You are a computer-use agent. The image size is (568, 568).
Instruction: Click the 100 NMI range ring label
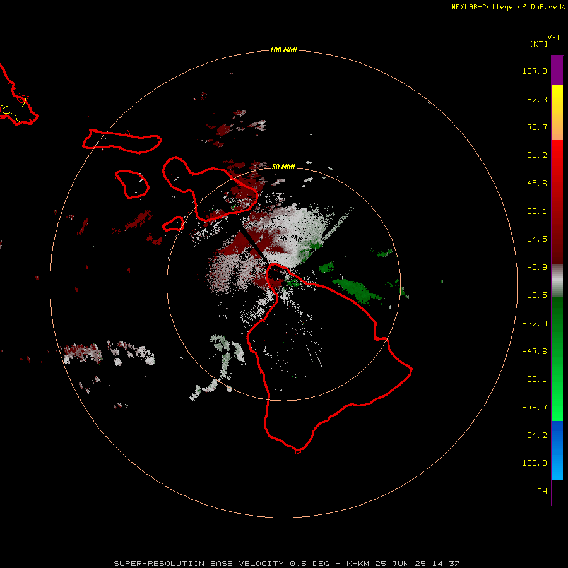[283, 50]
